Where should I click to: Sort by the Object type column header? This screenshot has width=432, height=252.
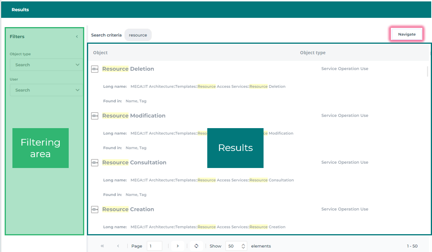click(312, 53)
